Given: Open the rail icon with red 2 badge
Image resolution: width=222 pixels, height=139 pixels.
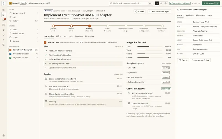Looking at the screenshot, I should tap(4, 19).
